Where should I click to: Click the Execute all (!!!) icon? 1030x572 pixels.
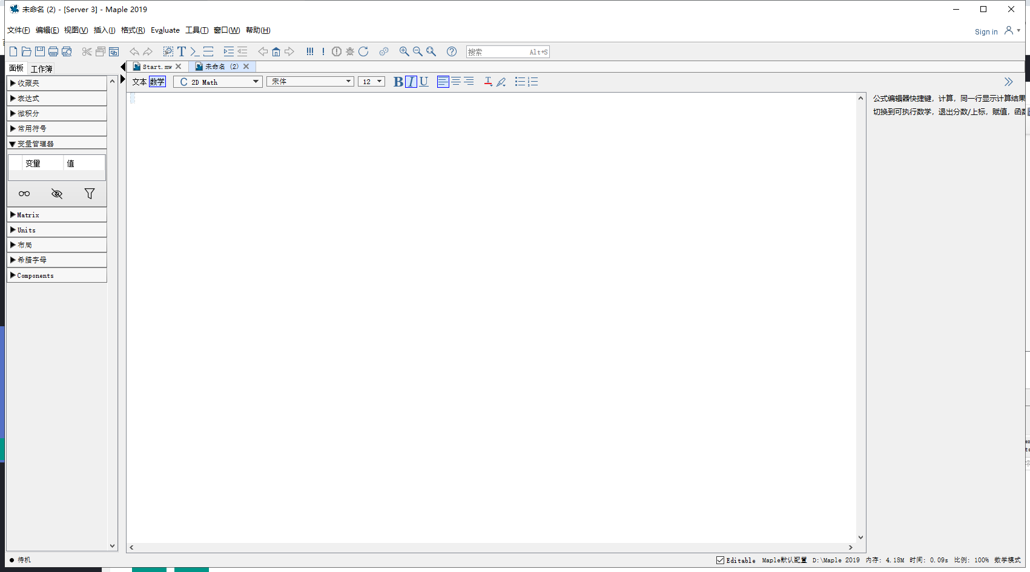310,51
